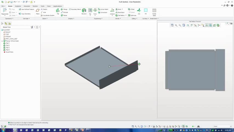Open the Datum group dropdown
Viewport: 234px width, 132px height.
(45, 19)
